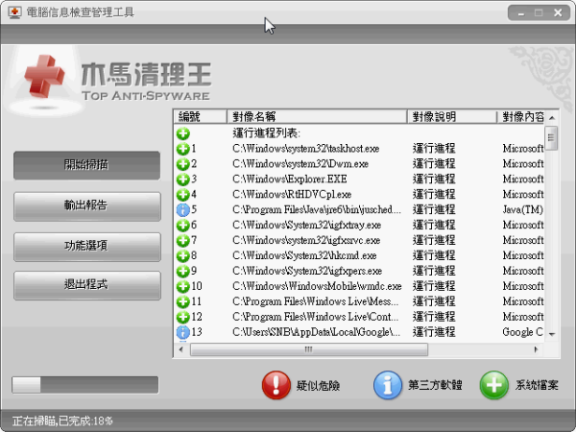Image resolution: width=576 pixels, height=432 pixels.
Task: Click the scroll down arrow of the list
Action: point(551,334)
